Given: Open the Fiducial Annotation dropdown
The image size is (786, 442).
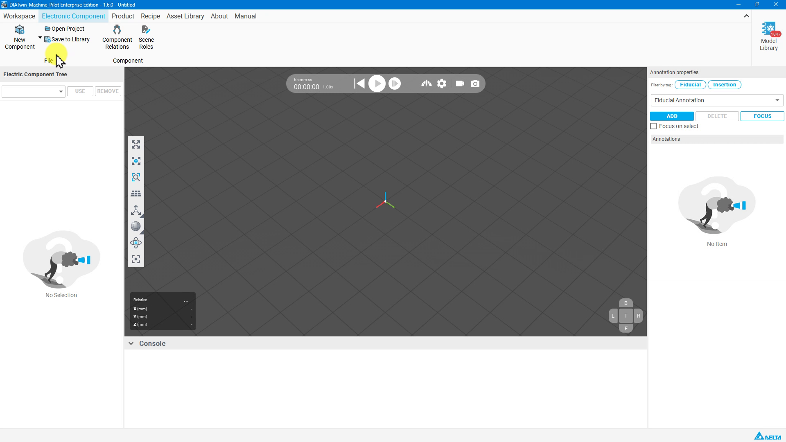Looking at the screenshot, I should (x=717, y=100).
